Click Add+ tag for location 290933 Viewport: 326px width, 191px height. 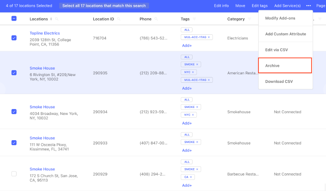point(187,150)
